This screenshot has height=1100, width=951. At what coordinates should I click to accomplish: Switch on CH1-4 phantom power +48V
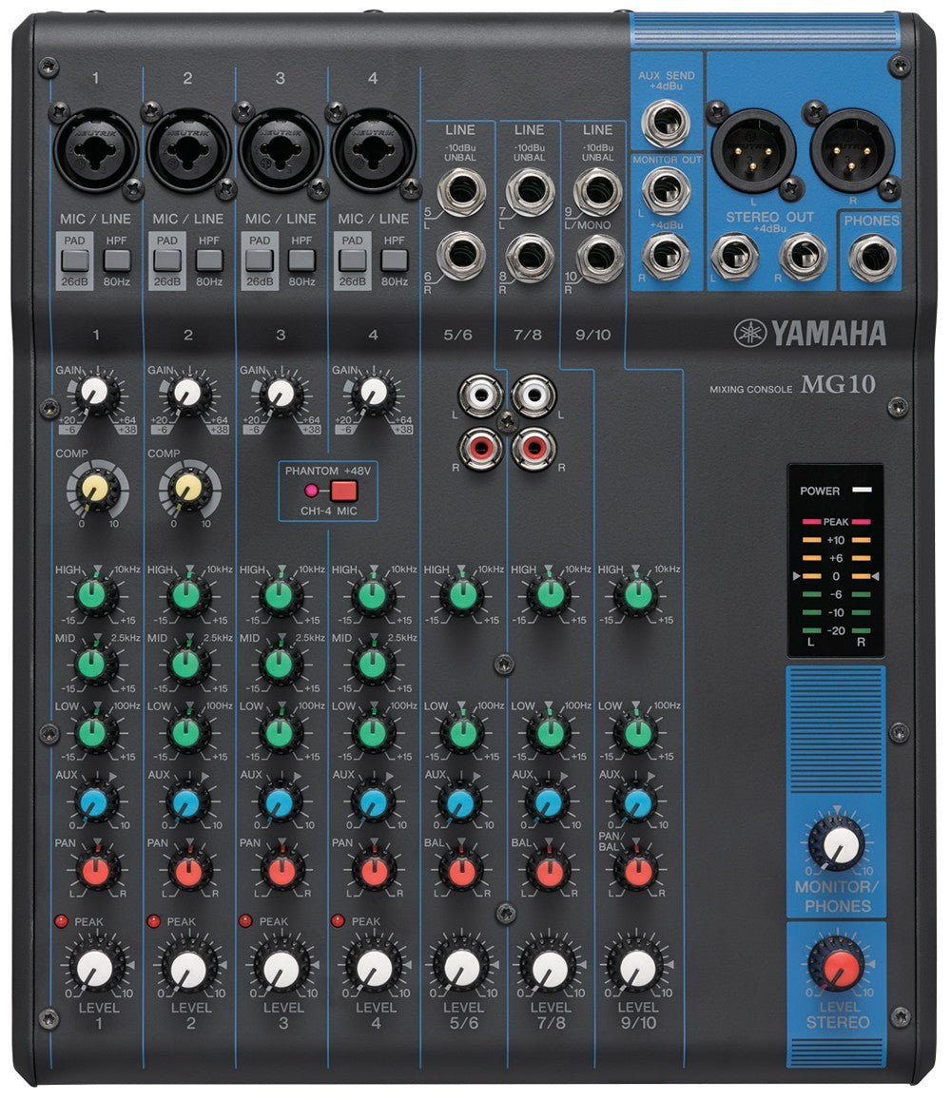click(x=343, y=492)
